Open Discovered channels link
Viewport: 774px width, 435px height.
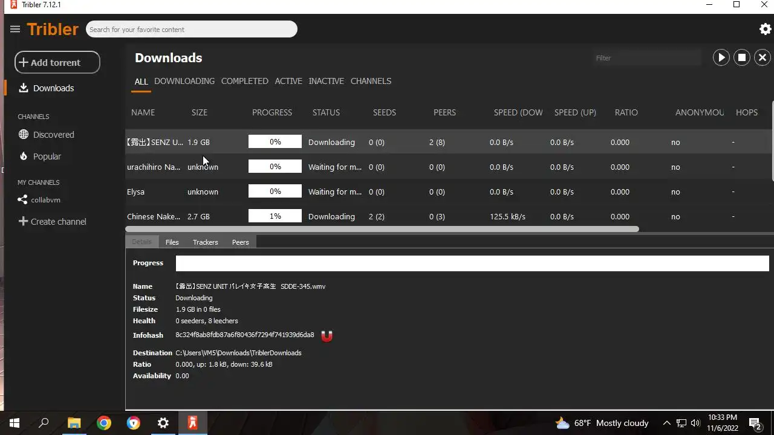(x=54, y=135)
